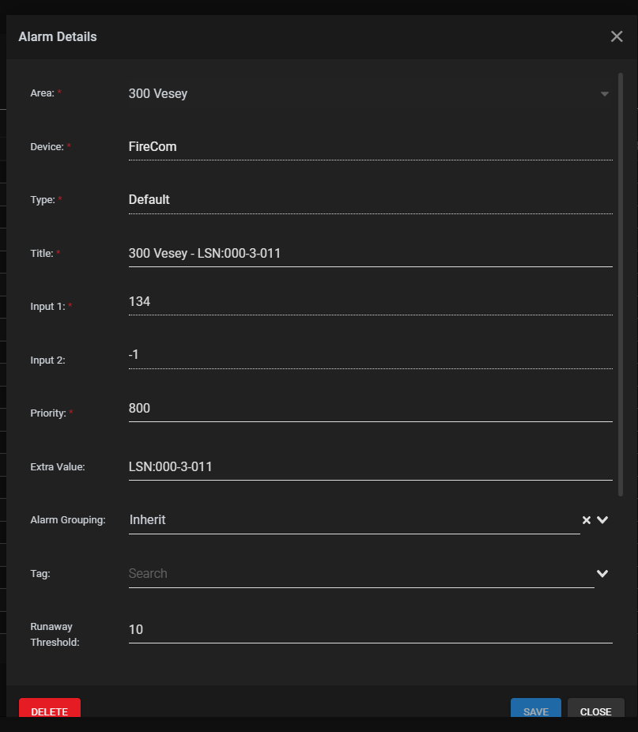Click the Input 2 field showing -1
The height and width of the screenshot is (732, 638).
(x=370, y=356)
